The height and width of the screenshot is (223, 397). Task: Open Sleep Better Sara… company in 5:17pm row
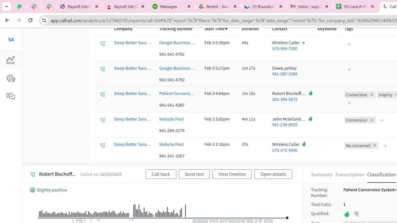pos(132,68)
